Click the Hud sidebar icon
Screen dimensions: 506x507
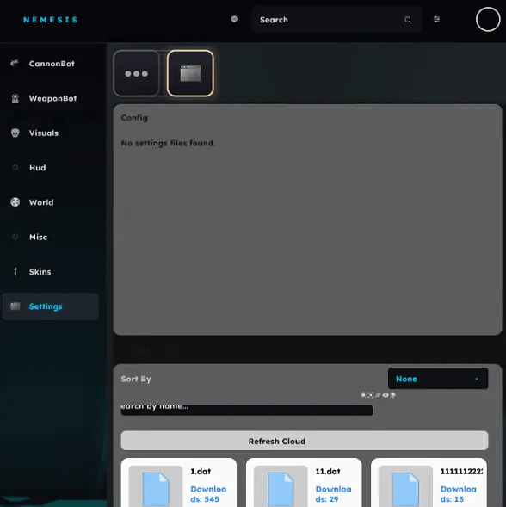[15, 168]
